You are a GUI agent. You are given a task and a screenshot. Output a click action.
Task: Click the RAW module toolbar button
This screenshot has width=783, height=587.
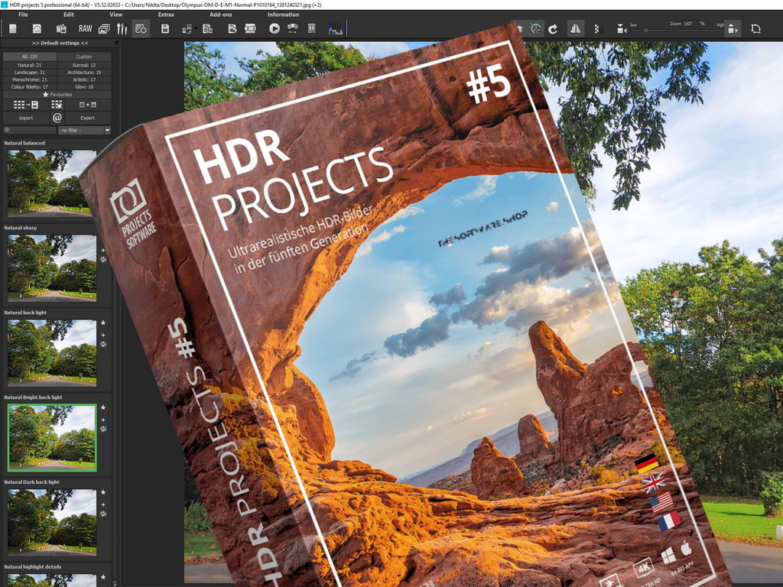point(86,29)
